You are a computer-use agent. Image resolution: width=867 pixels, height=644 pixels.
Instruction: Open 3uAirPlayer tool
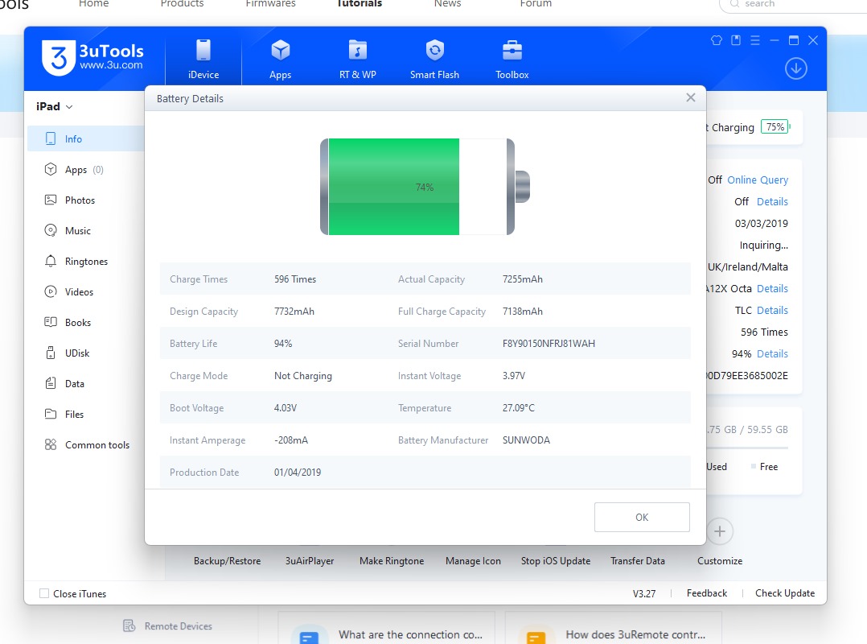(310, 561)
